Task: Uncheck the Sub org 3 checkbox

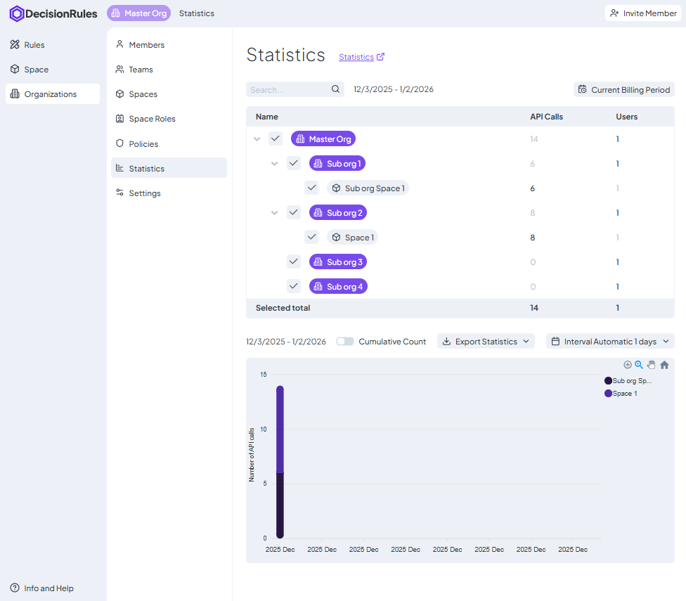Action: (294, 261)
